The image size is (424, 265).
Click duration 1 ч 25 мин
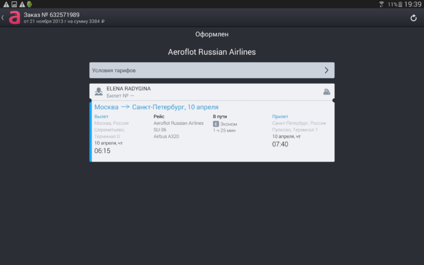pos(224,131)
